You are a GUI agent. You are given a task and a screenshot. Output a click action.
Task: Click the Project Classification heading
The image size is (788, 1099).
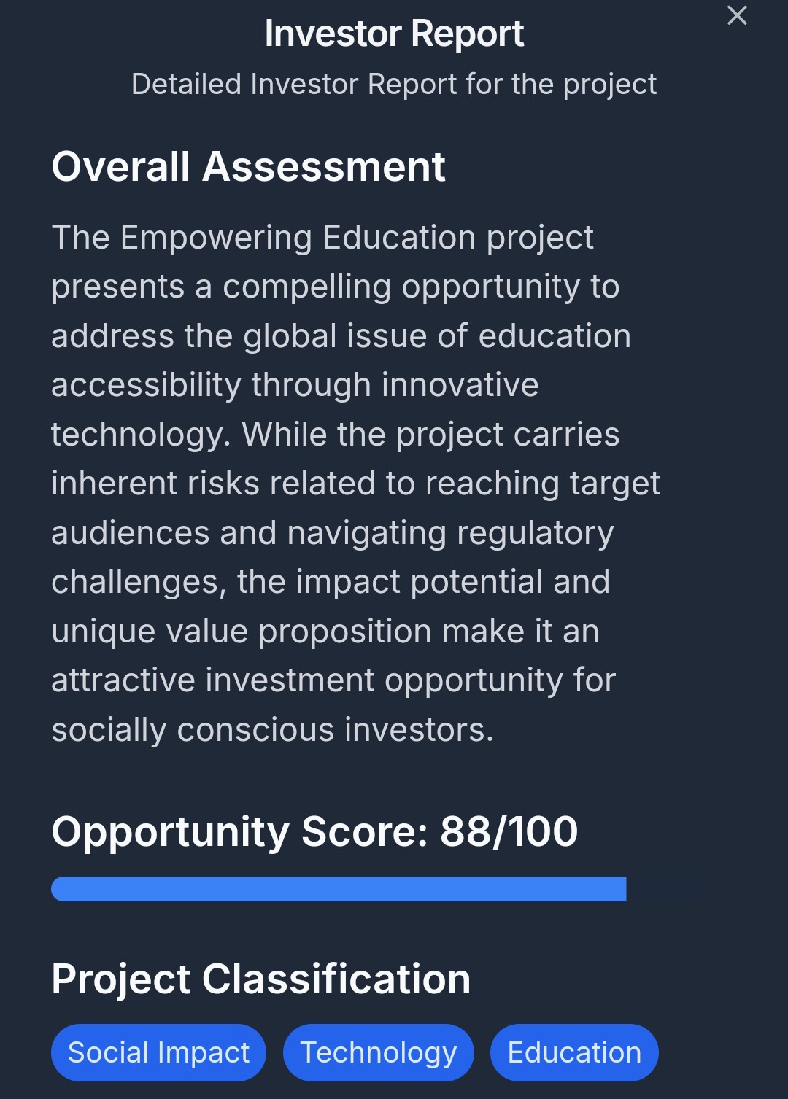[x=260, y=979]
